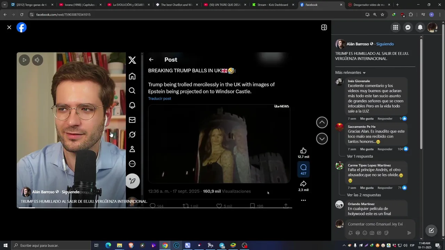The width and height of the screenshot is (445, 250).
Task: Close the reel viewer with the X
Action: pos(9,27)
